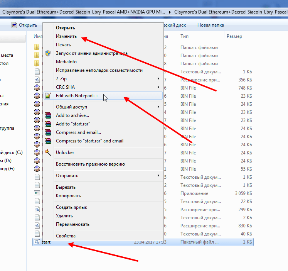Click the BIN file icon in 55 КБ row
Viewport: 288px width, 271px height.
point(37,169)
